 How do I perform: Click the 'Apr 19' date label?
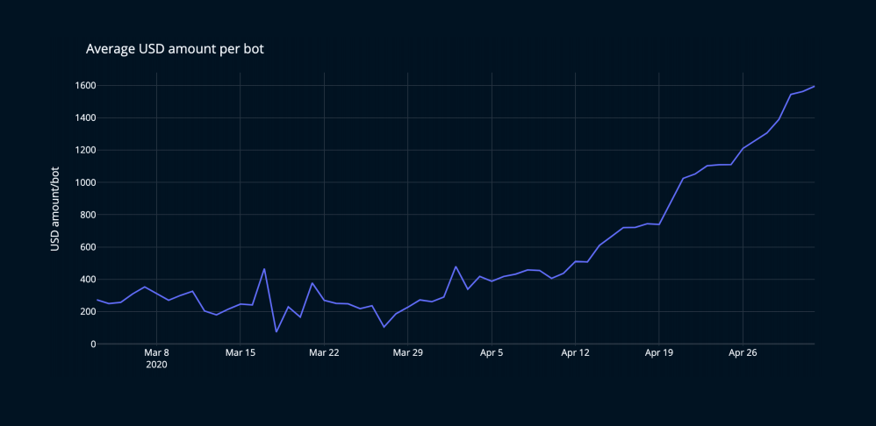point(659,353)
